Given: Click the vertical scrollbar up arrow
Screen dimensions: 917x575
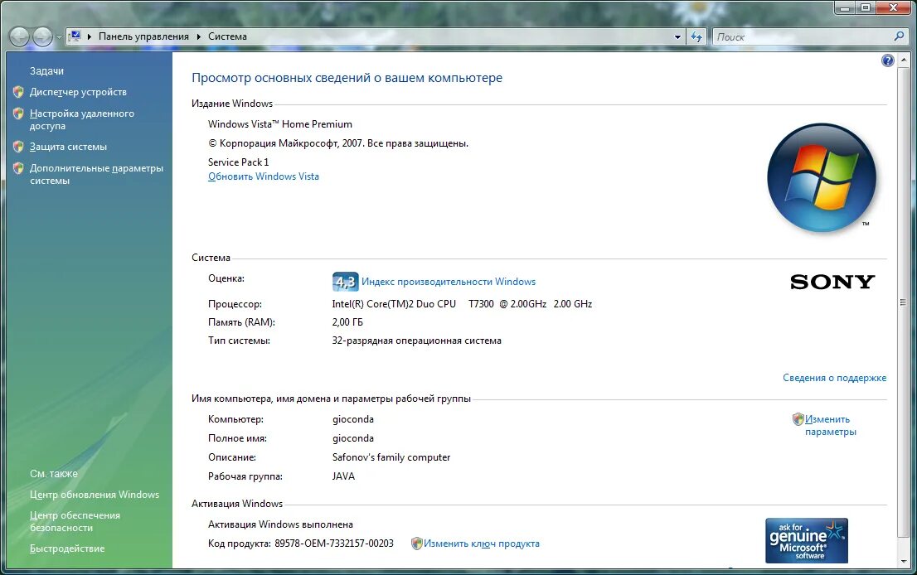Looking at the screenshot, I should pyautogui.click(x=904, y=60).
